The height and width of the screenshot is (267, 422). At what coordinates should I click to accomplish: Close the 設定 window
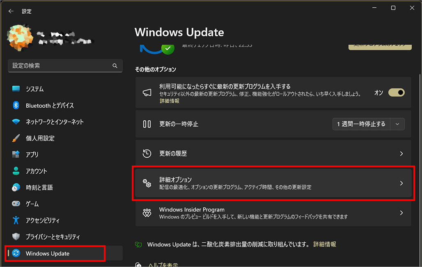[412, 8]
